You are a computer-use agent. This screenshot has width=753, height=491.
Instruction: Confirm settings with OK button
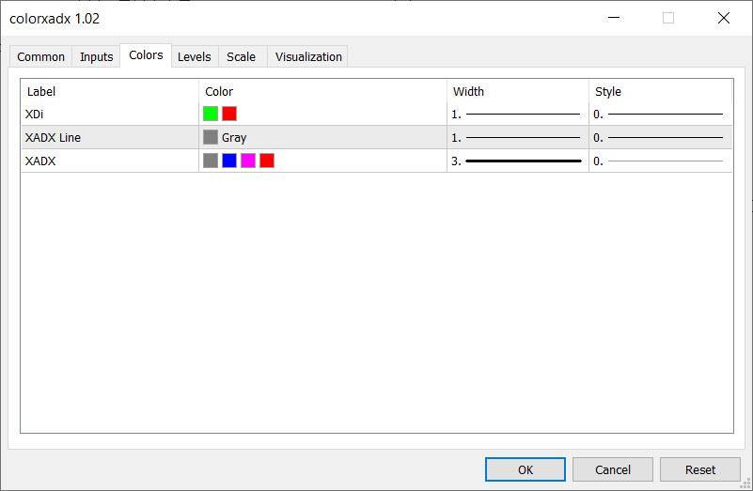click(526, 469)
